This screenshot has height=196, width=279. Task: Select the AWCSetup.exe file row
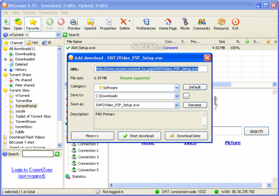(x=171, y=48)
